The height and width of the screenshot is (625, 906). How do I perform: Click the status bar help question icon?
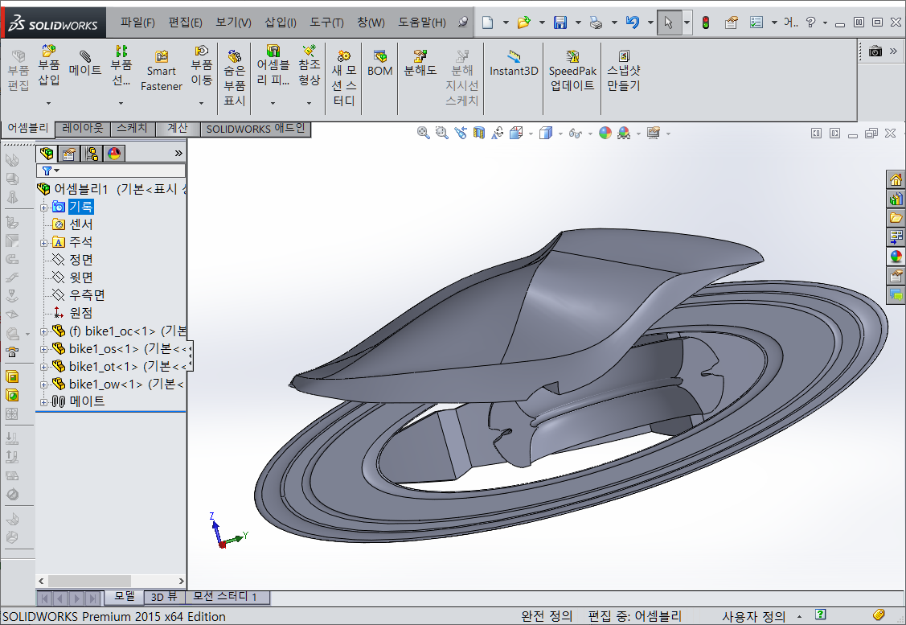(821, 615)
